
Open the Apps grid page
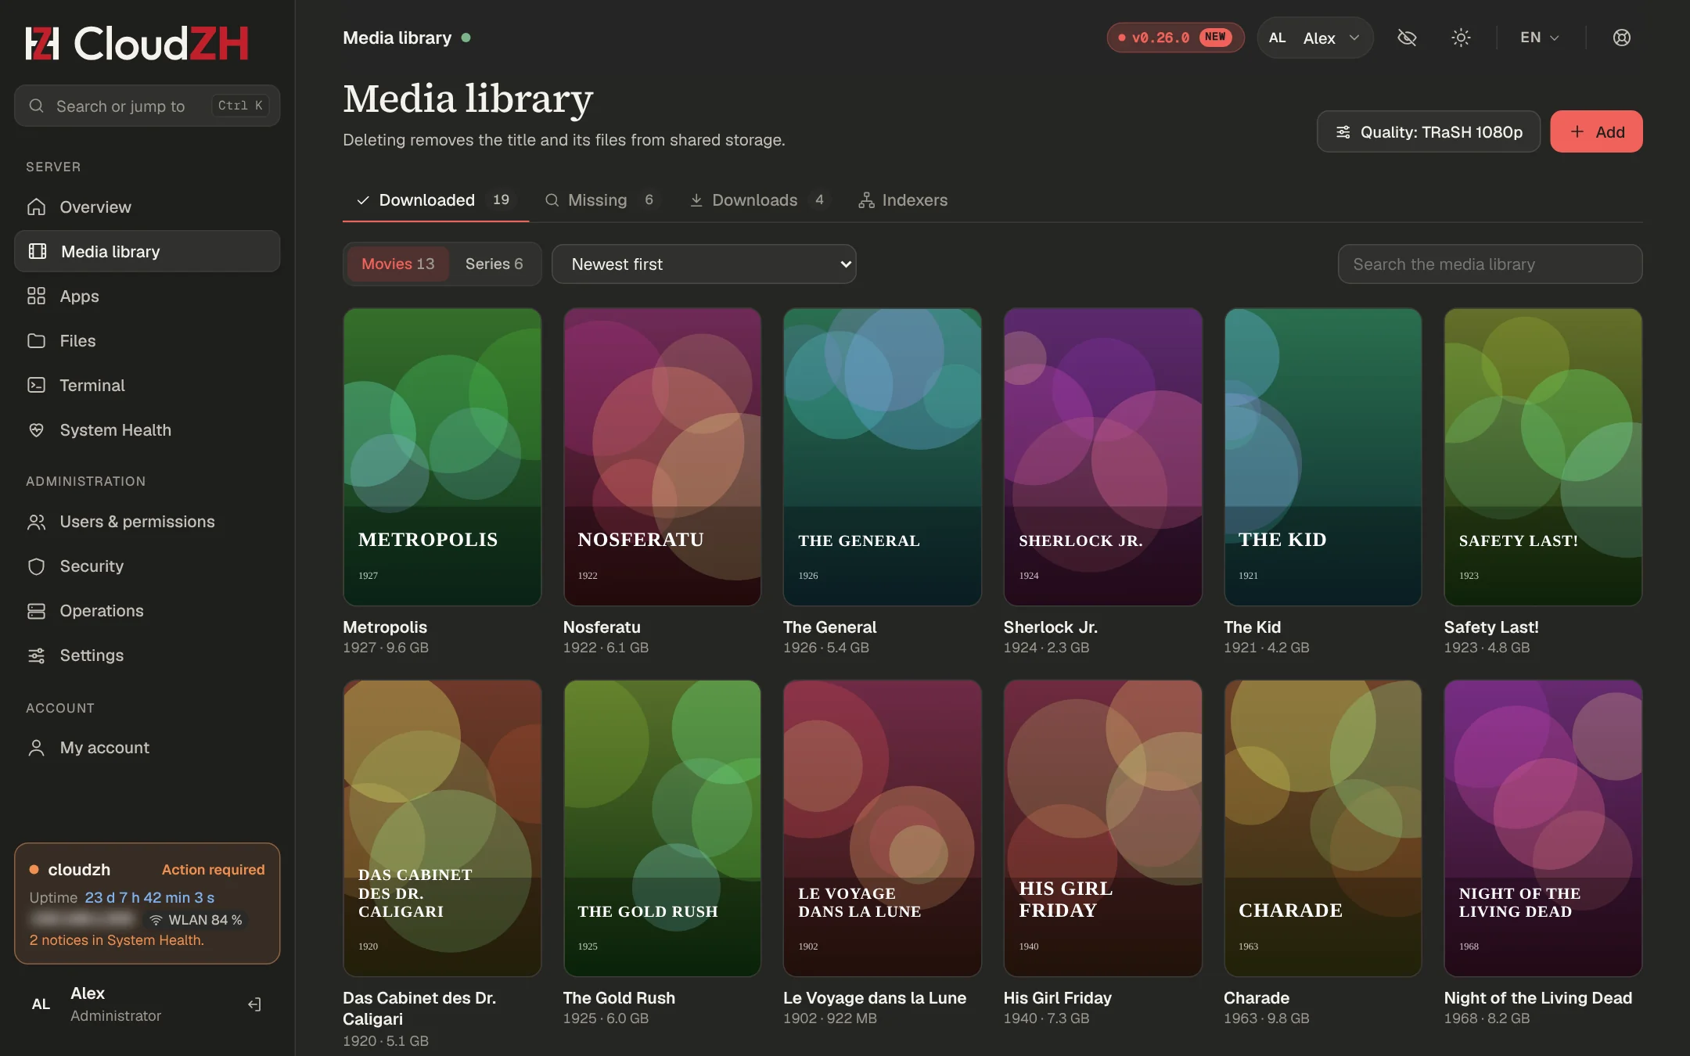coord(147,296)
